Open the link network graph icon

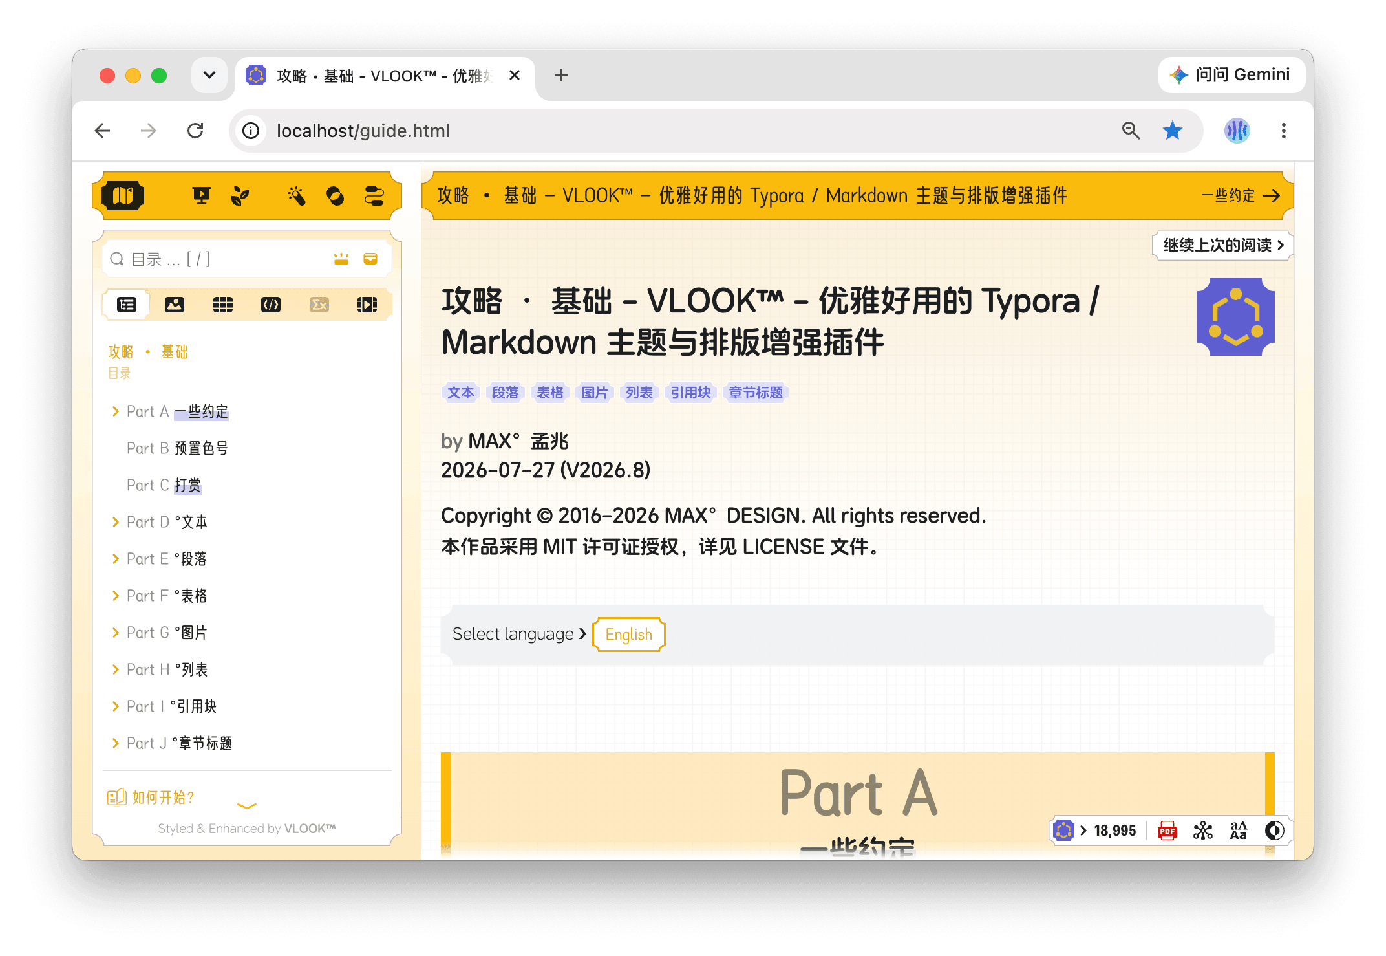coord(1203,831)
